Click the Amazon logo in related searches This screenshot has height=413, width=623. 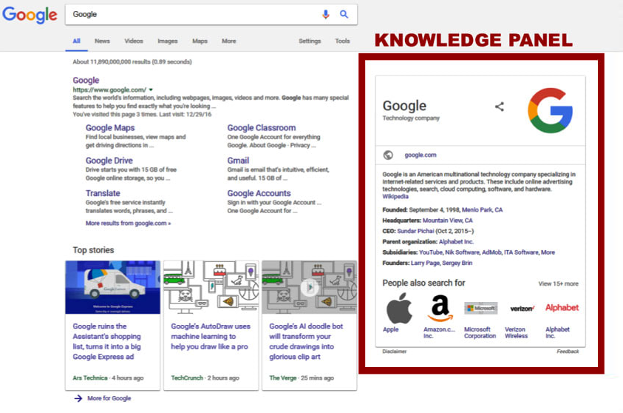pos(439,307)
